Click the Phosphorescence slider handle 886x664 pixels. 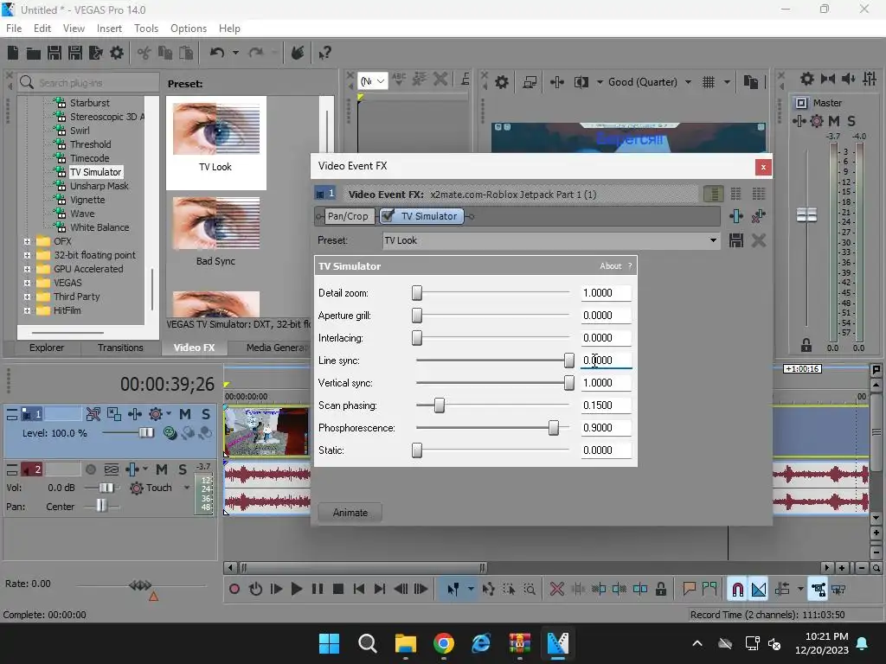553,428
